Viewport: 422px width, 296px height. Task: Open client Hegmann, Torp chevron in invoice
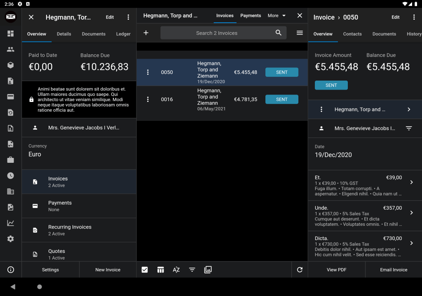[409, 109]
